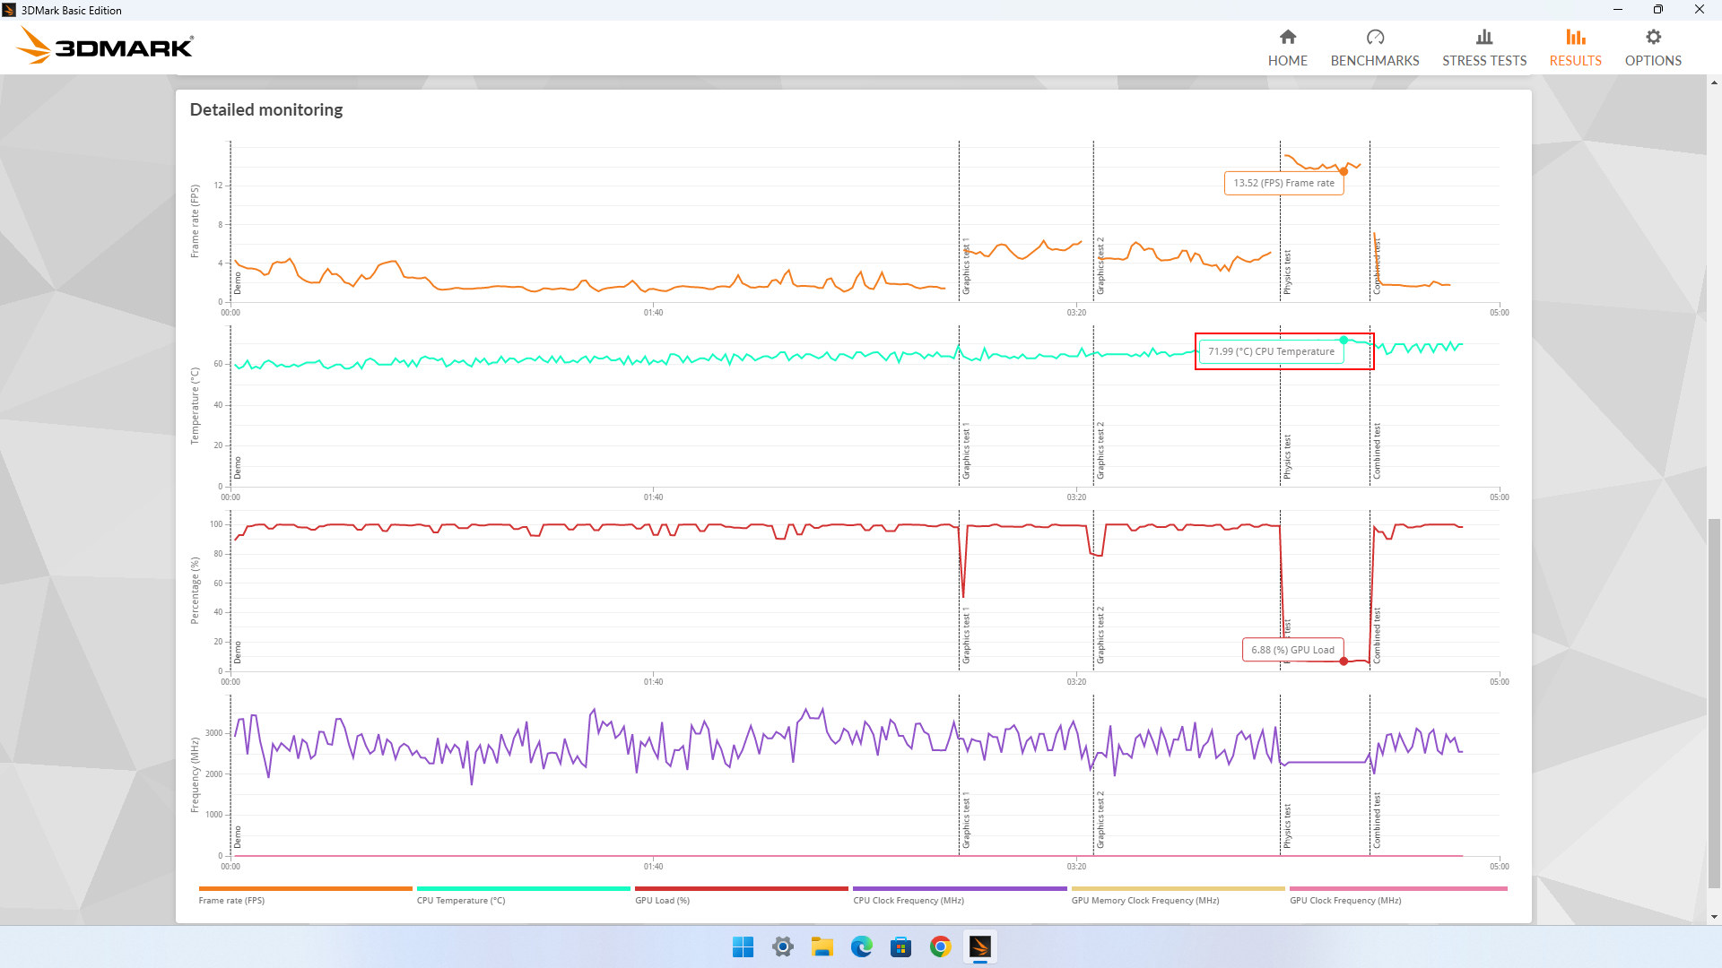This screenshot has width=1722, height=968.
Task: Launch Microsoft Edge from the taskbar
Action: pyautogui.click(x=861, y=946)
